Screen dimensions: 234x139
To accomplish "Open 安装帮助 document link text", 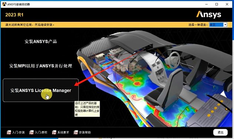I will 85,132.
